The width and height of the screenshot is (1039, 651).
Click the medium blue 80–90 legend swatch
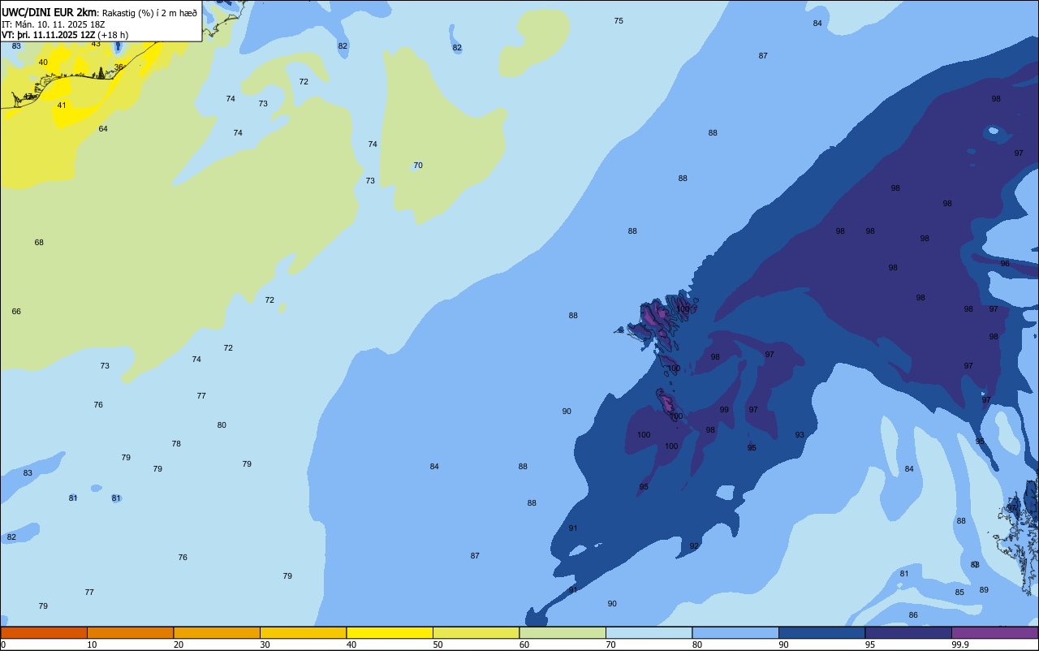click(x=735, y=632)
